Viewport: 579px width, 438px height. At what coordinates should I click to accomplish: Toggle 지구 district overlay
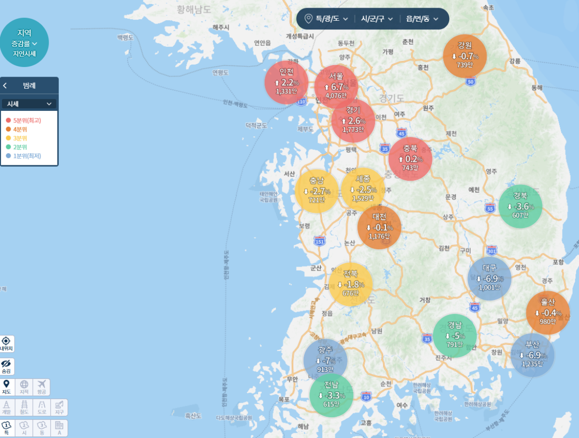point(59,407)
